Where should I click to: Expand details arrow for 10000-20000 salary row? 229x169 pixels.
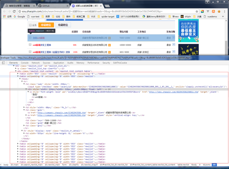pos(174,44)
